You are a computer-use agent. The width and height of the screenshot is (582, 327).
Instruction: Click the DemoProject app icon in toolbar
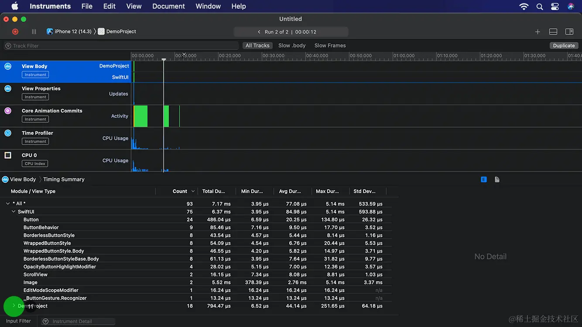[101, 31]
